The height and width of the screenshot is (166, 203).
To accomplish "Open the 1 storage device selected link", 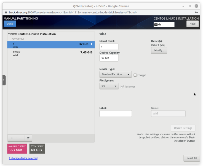I will 23,158.
